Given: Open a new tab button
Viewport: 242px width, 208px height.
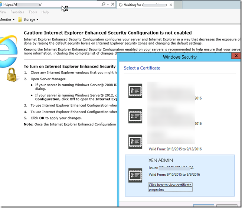Looking at the screenshot, I should [178, 5].
